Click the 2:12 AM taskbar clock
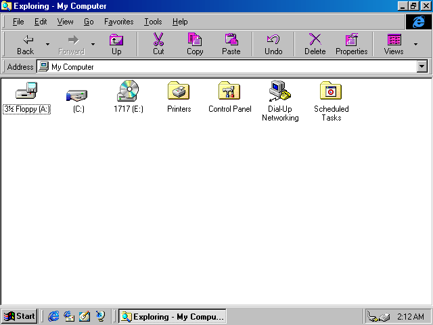This screenshot has height=325, width=433. (411, 316)
